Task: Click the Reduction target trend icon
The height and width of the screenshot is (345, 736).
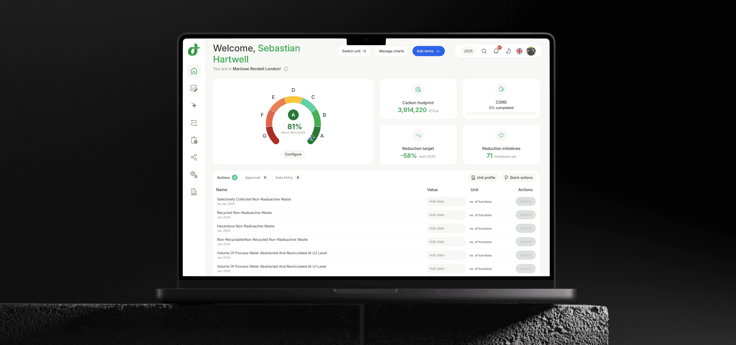Action: 418,135
